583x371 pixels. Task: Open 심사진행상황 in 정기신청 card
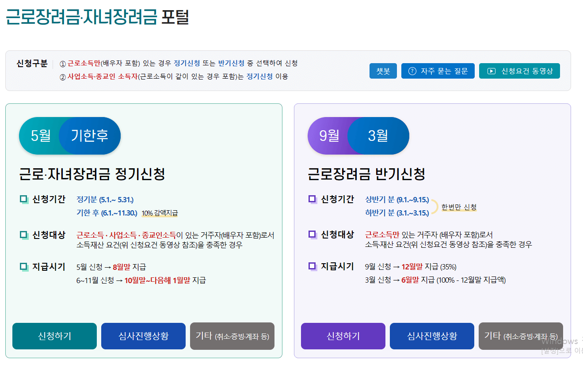click(x=143, y=336)
